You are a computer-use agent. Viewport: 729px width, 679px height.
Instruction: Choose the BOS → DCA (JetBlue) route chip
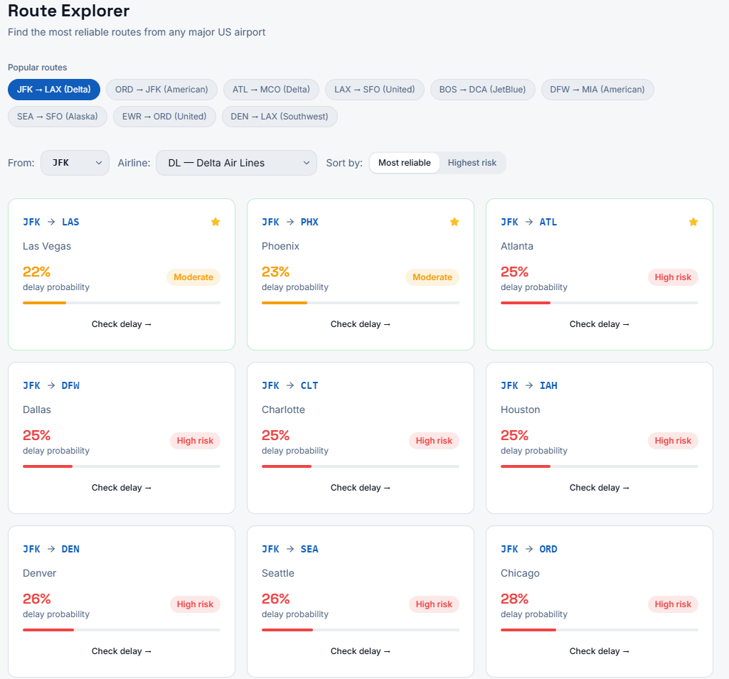483,90
